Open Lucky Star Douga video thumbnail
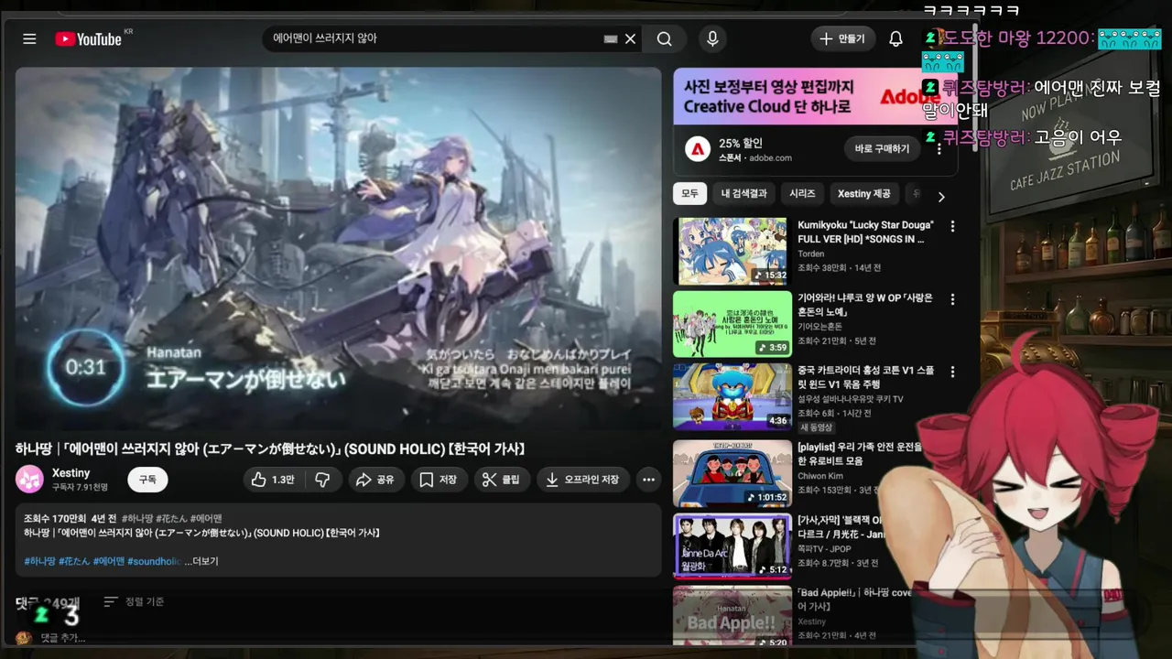The width and height of the screenshot is (1172, 659). (732, 251)
